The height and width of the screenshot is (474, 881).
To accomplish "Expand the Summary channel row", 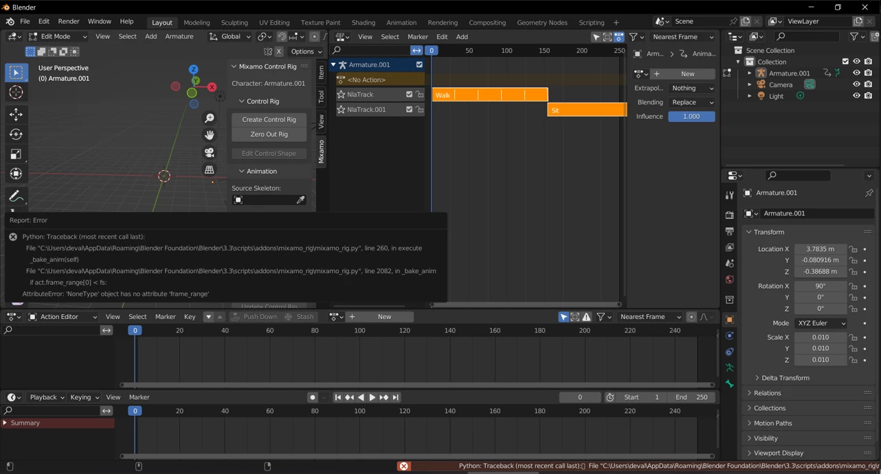I will click(5, 423).
